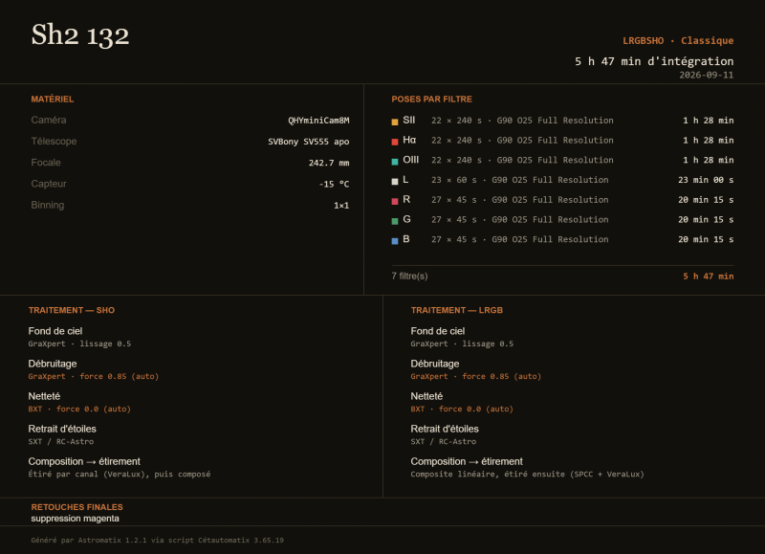The height and width of the screenshot is (554, 765).
Task: Click the Binning label
Action: click(47, 205)
